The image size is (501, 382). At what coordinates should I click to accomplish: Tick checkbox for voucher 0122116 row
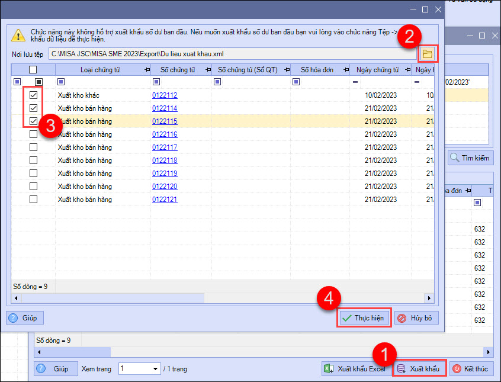34,134
